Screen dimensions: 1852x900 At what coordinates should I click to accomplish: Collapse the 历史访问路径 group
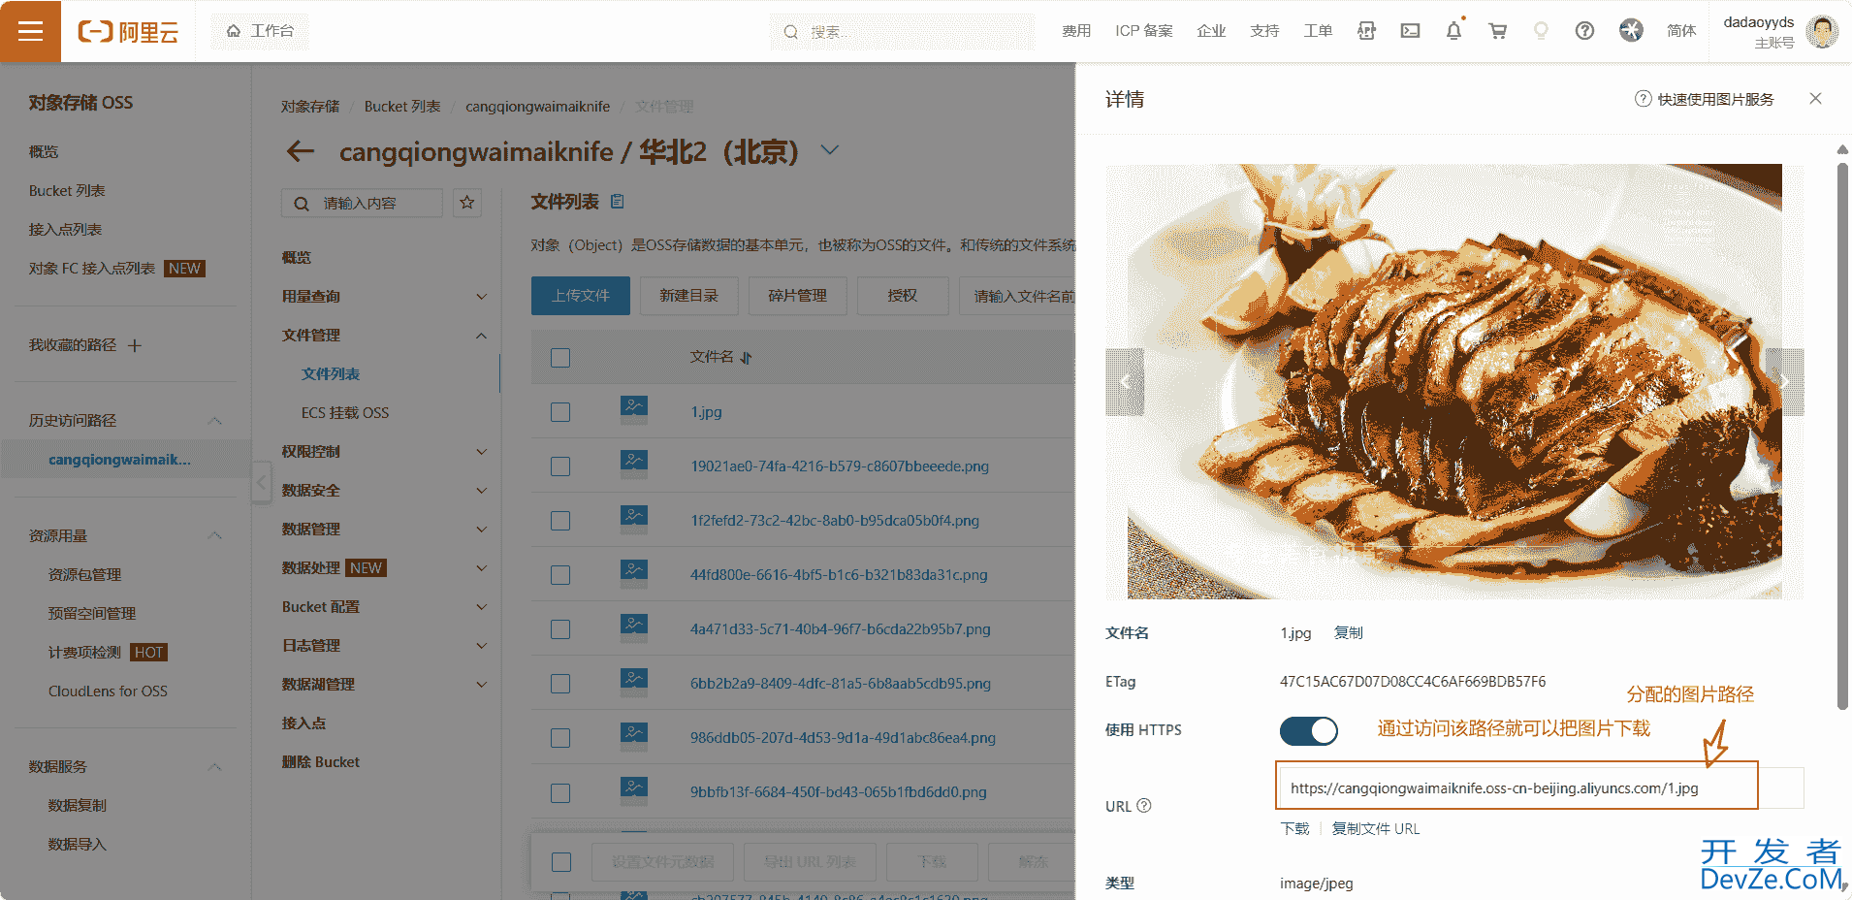tap(215, 421)
